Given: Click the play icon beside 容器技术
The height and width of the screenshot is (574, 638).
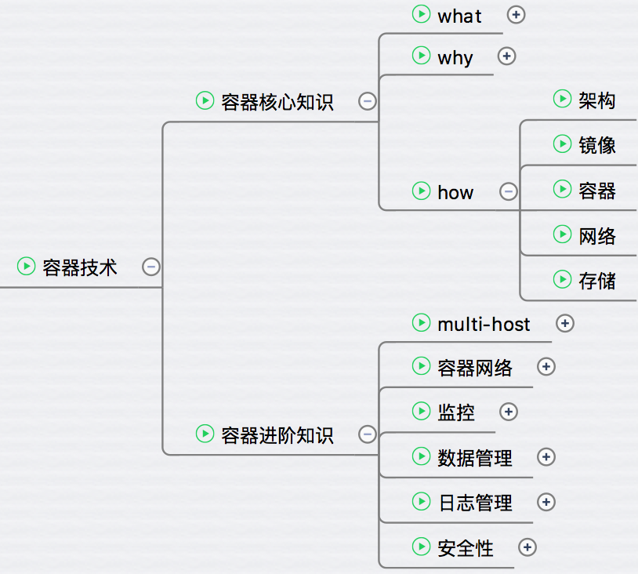Looking at the screenshot, I should 26,267.
